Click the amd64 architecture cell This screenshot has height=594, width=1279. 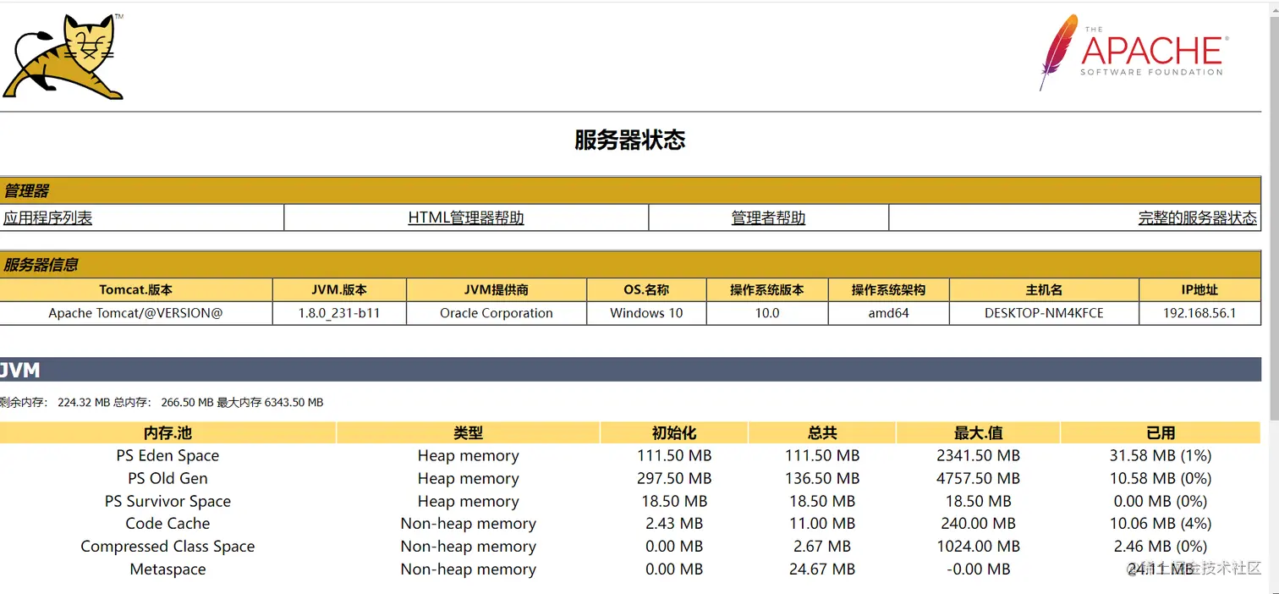point(888,313)
